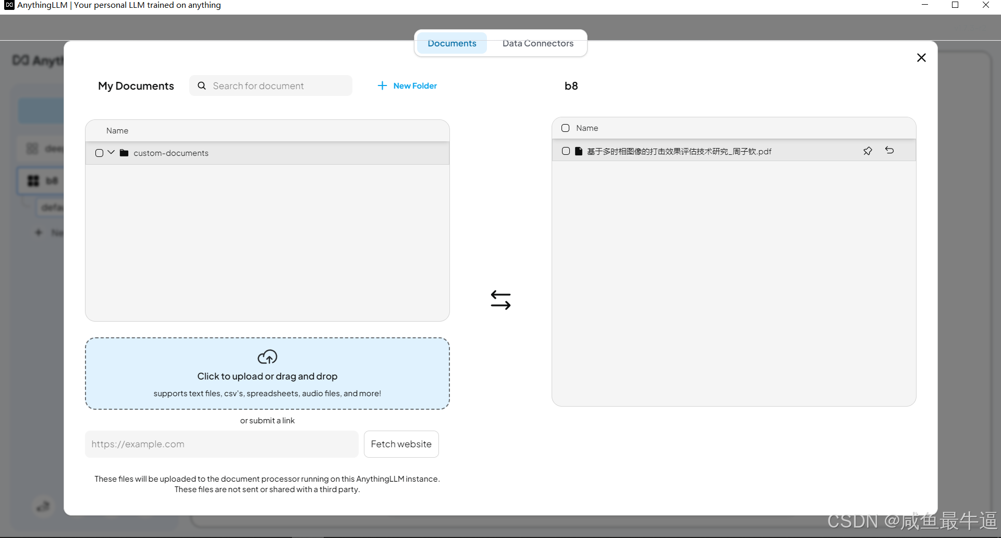Select the workspace PDF file name
Viewport: 1001px width, 538px height.
click(679, 151)
